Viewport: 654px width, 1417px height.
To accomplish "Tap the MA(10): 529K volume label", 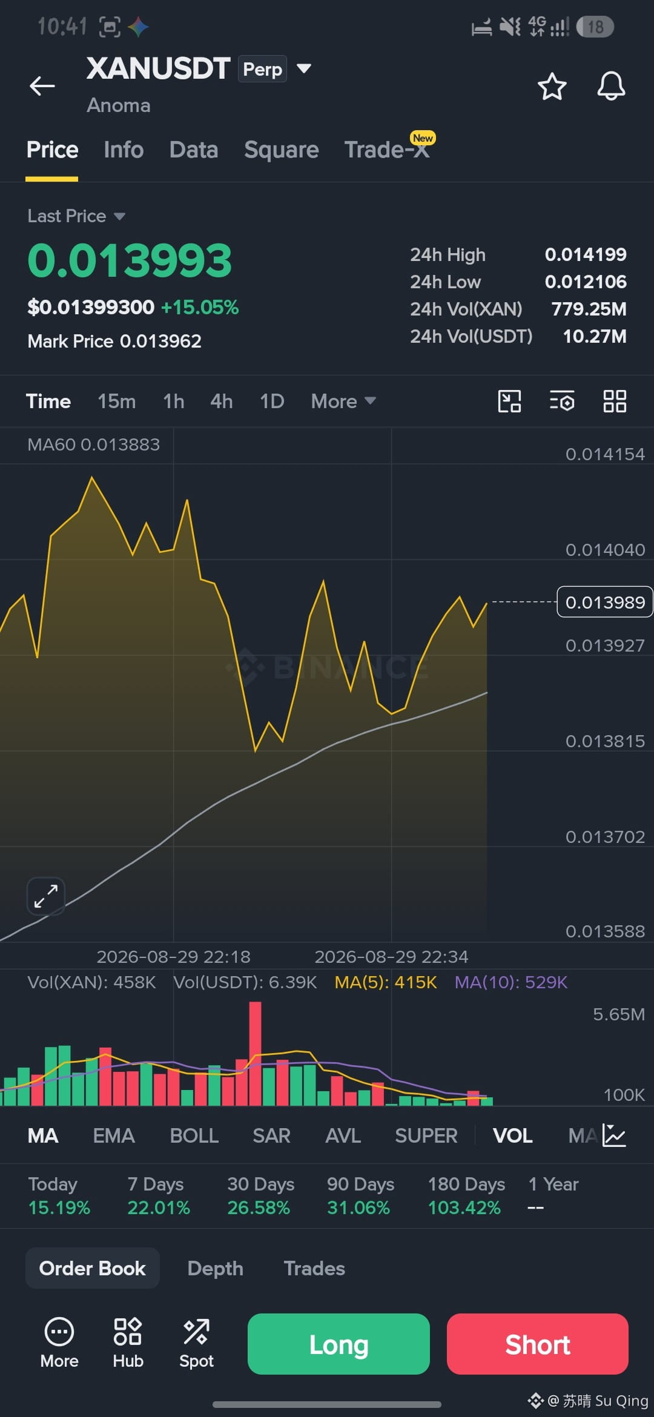I will 511,982.
